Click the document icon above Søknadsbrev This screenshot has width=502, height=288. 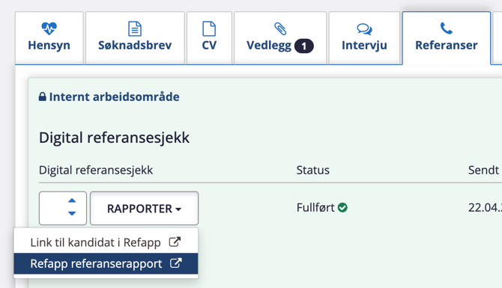point(135,28)
